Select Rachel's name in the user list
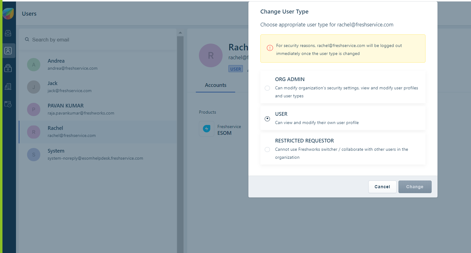471x253 pixels. point(55,128)
